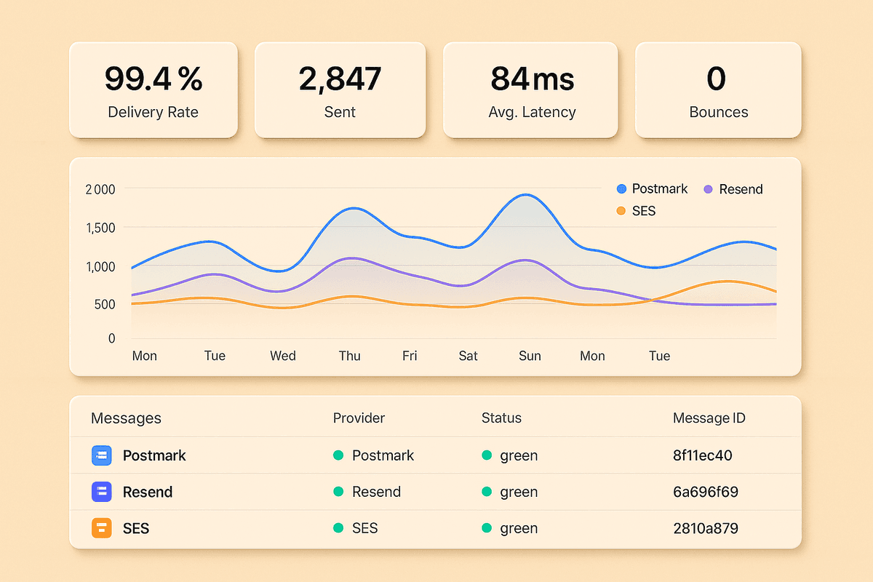Sort by the Messages column header
The height and width of the screenshot is (582, 873).
126,418
